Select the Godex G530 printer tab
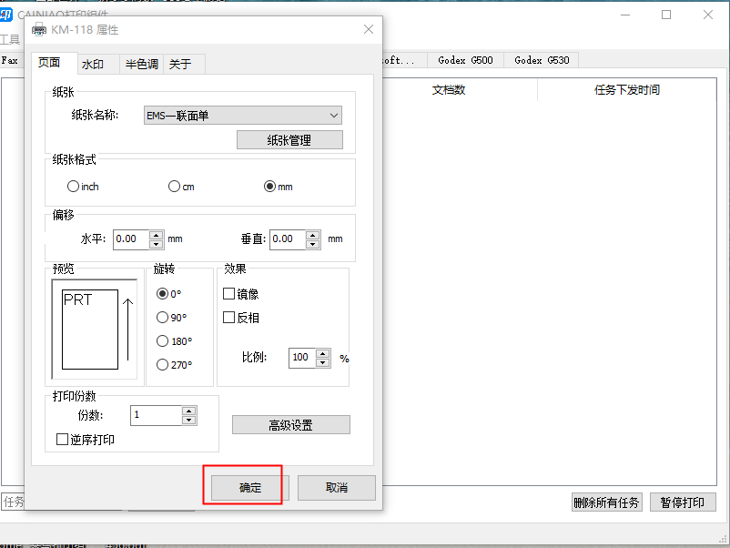Image resolution: width=730 pixels, height=548 pixels. (542, 60)
